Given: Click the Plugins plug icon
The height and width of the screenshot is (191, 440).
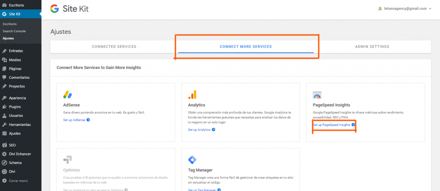Looking at the screenshot, I should [4, 107].
